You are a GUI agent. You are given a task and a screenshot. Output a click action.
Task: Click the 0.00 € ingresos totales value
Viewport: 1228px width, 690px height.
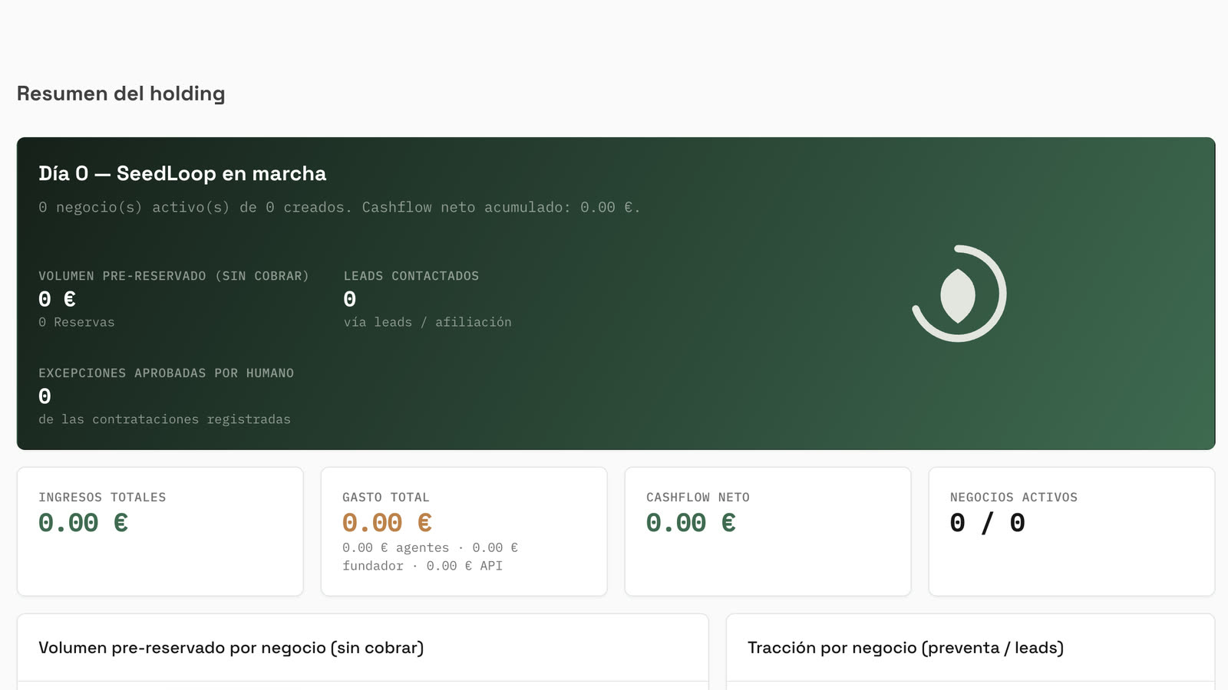(x=84, y=523)
